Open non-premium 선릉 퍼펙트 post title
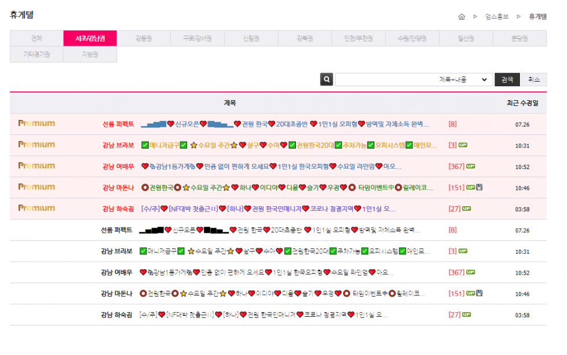 [x=280, y=230]
